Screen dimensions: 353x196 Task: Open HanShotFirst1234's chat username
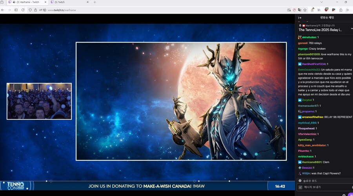tap(314, 64)
